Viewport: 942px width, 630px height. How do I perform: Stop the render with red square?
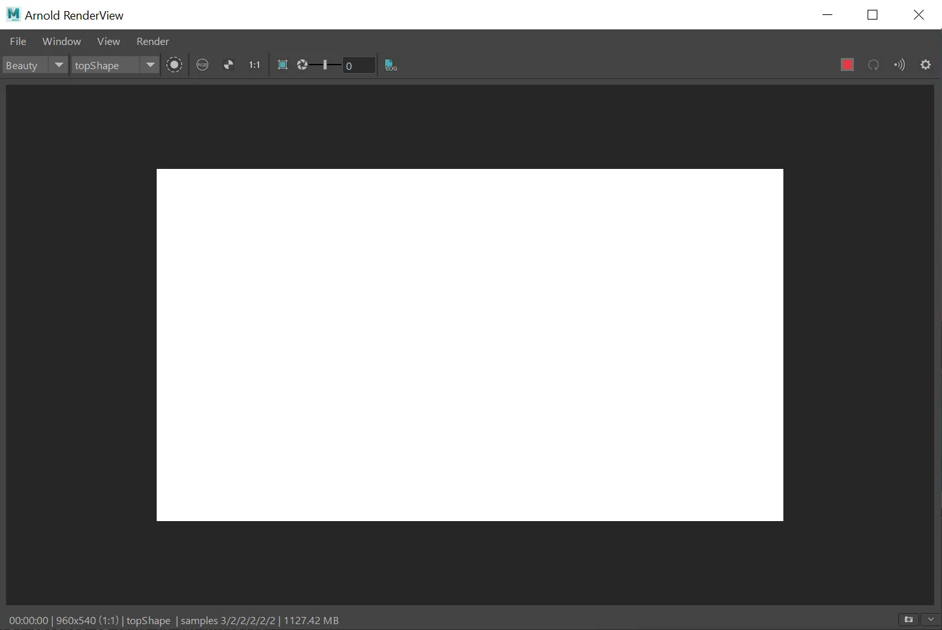coord(847,65)
